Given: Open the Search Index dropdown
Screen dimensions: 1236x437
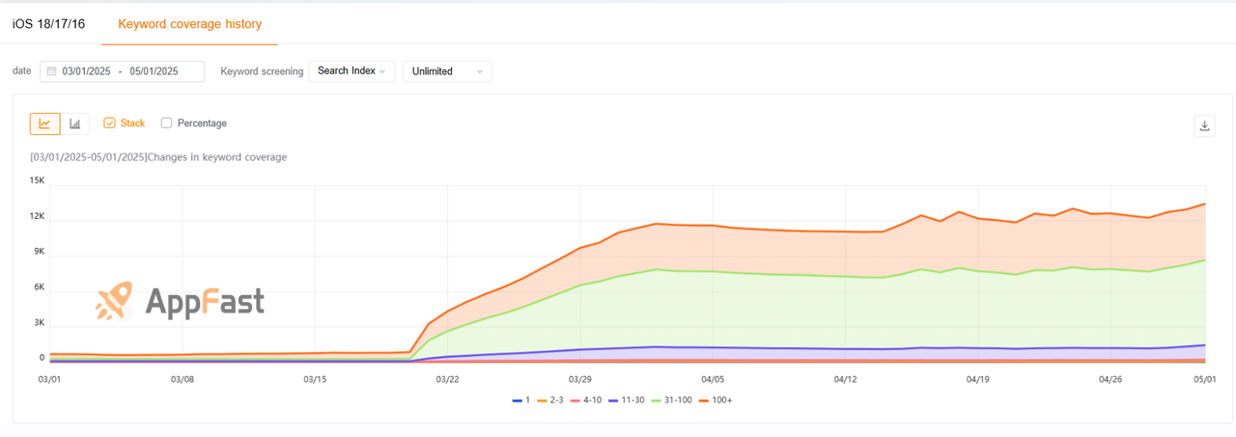Looking at the screenshot, I should point(351,71).
